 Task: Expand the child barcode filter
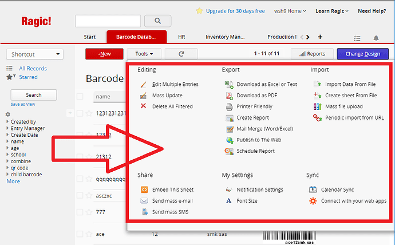click(x=7, y=174)
